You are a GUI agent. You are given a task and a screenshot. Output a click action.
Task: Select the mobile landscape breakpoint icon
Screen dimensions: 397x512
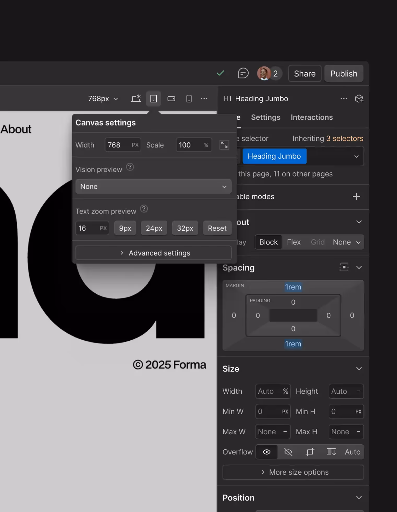click(171, 98)
